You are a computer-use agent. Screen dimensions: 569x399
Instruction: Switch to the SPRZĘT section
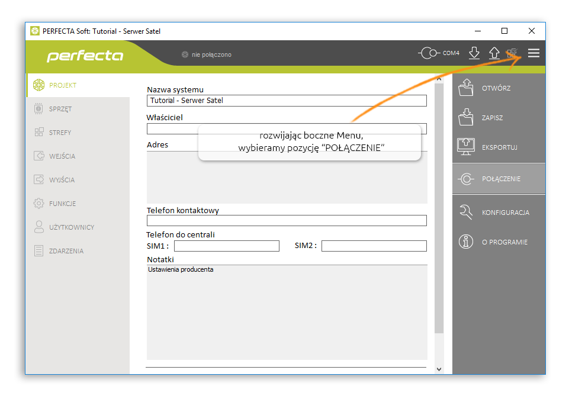[x=78, y=108]
